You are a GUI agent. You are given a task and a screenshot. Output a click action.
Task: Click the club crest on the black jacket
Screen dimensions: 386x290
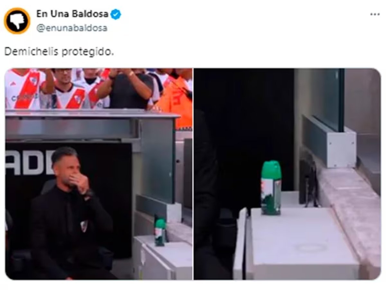[x=84, y=226]
